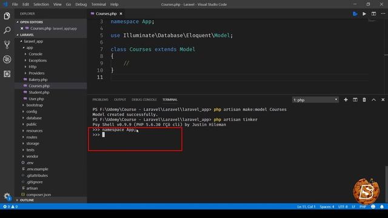Click errors and warnings status indicator
The width and height of the screenshot is (388, 218).
click(10, 206)
